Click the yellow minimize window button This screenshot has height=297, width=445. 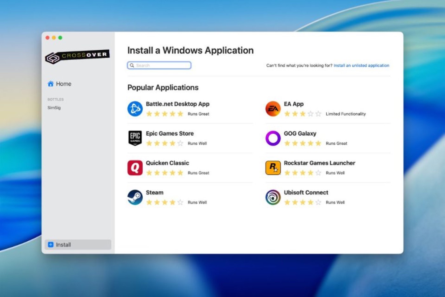pyautogui.click(x=54, y=38)
